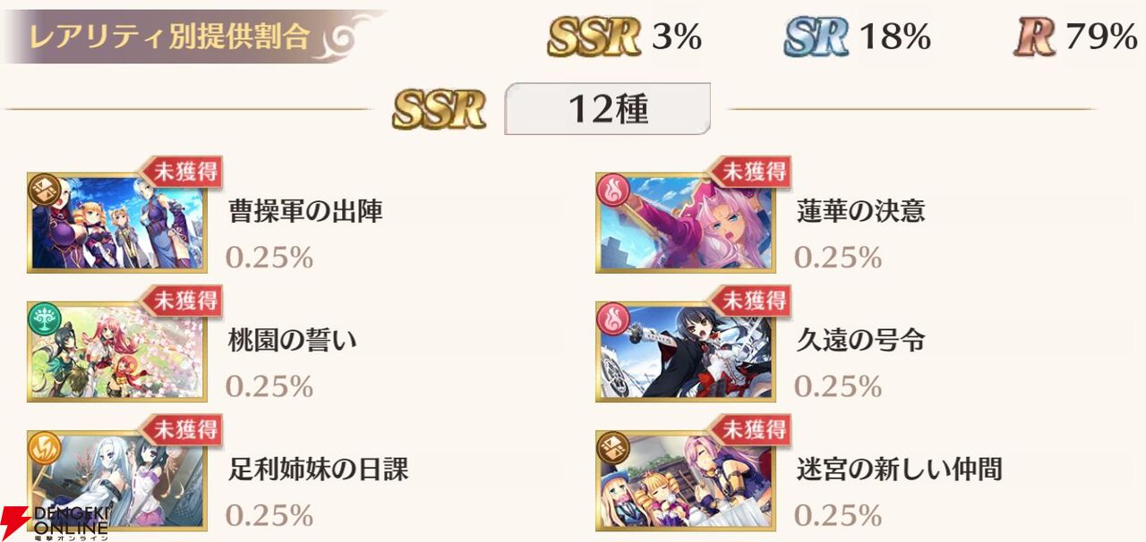Click the SR rarity icon
The width and height of the screenshot is (1146, 542).
pyautogui.click(x=817, y=37)
